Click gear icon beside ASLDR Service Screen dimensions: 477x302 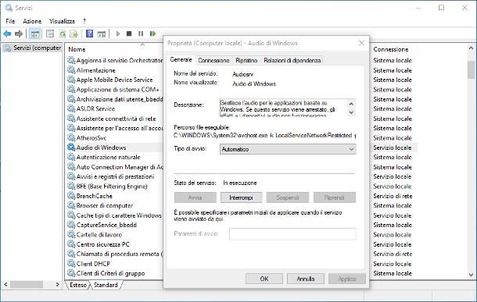pos(71,108)
